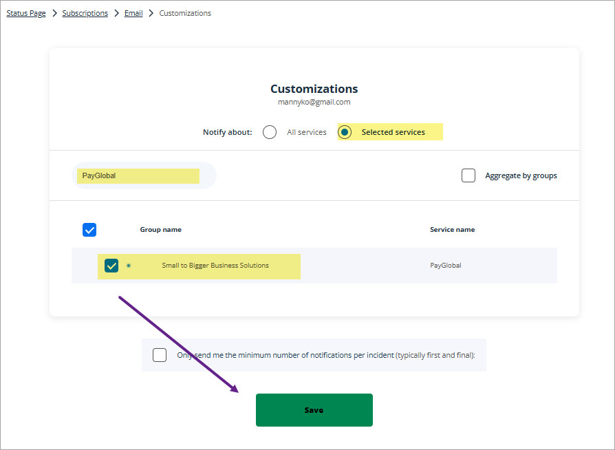This screenshot has width=615, height=450.
Task: Click the chevron after Subscriptions breadcrumb
Action: (x=116, y=13)
